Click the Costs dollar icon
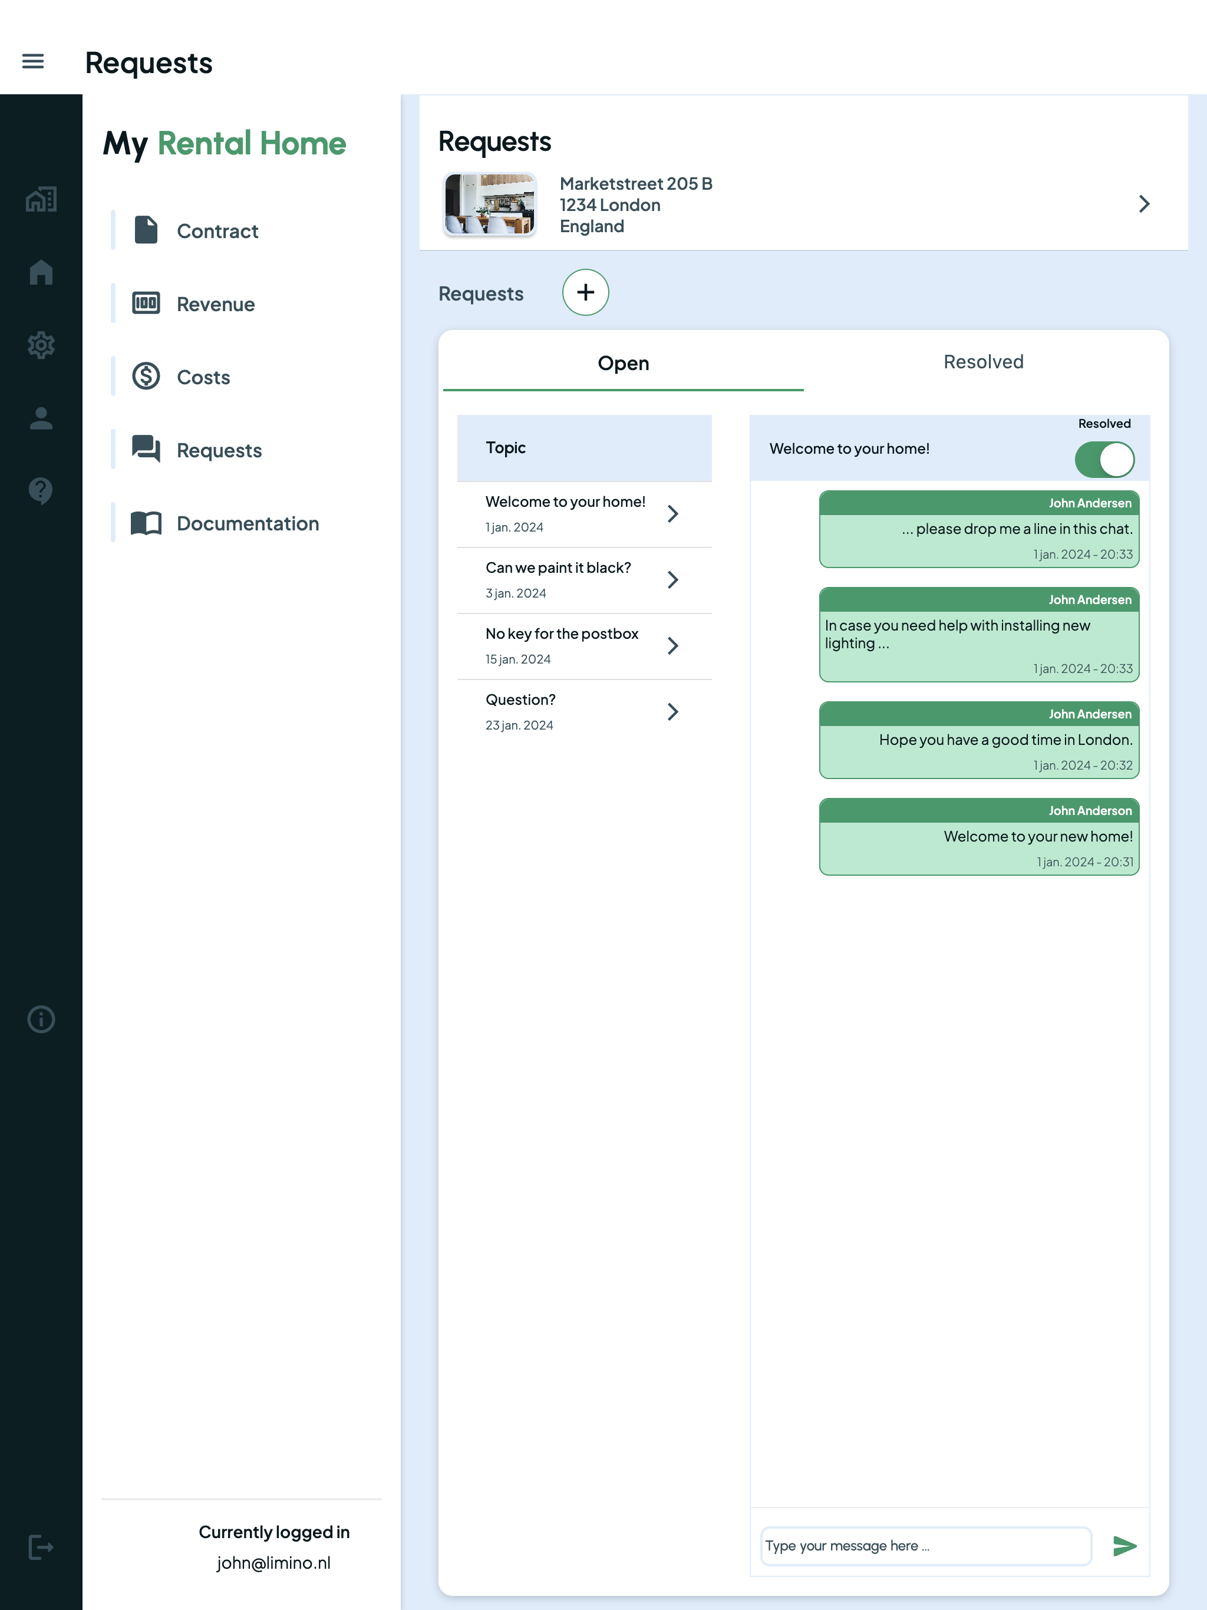The width and height of the screenshot is (1207, 1610). [x=146, y=377]
